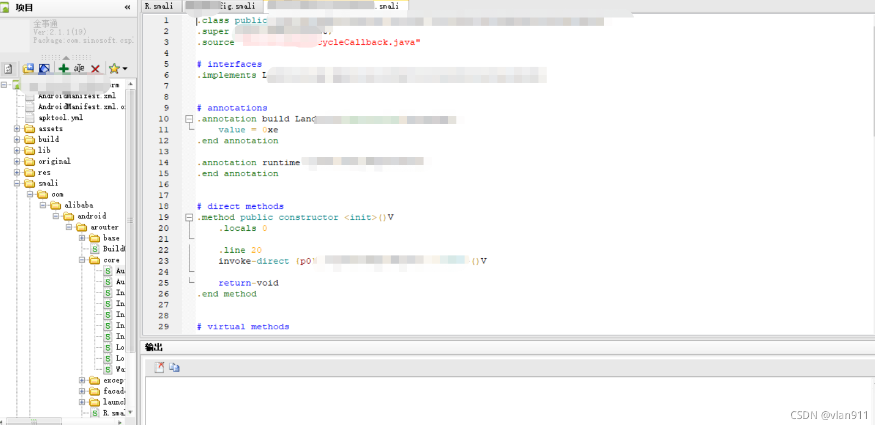Click the refresh project icon in toolbar
The height and width of the screenshot is (425, 875).
(x=8, y=68)
